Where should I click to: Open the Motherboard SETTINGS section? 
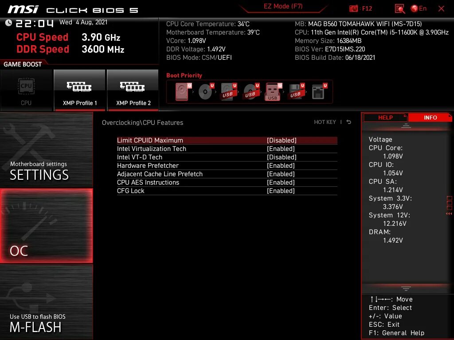[x=46, y=150]
